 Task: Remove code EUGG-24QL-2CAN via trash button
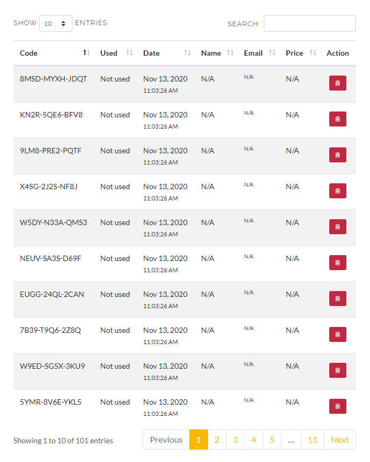point(338,299)
